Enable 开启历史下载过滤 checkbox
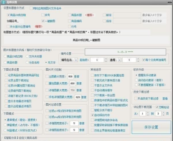173x141 pixels. [x=136, y=98]
